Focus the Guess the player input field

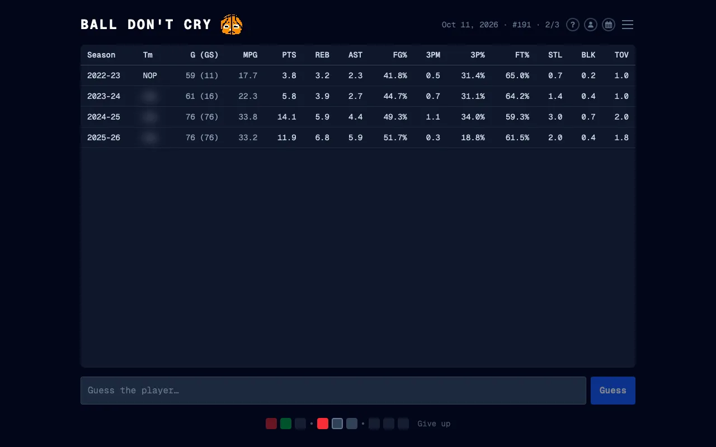coord(333,391)
